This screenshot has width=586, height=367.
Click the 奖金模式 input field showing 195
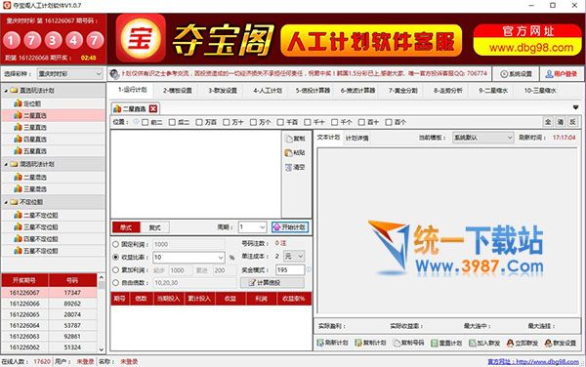[290, 269]
